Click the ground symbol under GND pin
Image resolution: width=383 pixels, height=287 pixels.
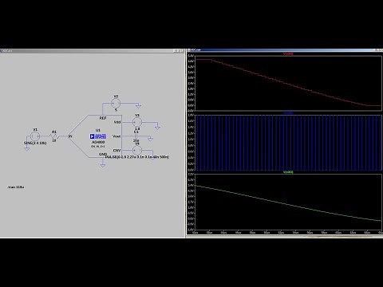tap(103, 166)
